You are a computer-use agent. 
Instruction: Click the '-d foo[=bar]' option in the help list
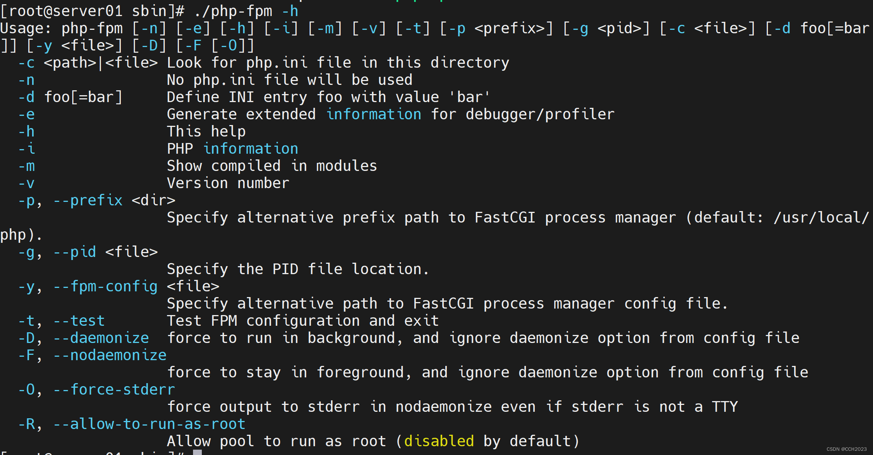(70, 97)
